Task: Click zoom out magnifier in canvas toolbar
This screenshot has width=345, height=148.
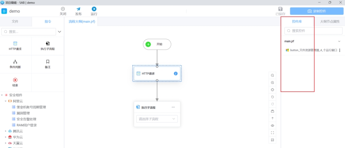Action: [272, 76]
